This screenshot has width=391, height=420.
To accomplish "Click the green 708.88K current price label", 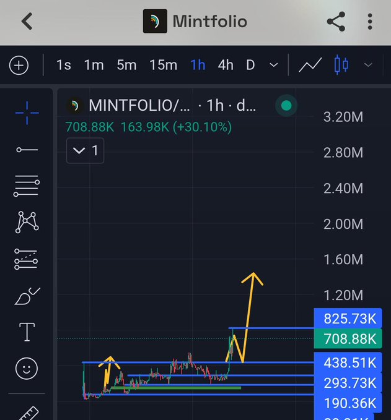I will pos(348,338).
